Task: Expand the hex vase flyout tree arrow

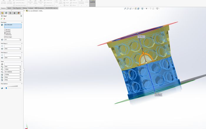Action: tap(24, 11)
